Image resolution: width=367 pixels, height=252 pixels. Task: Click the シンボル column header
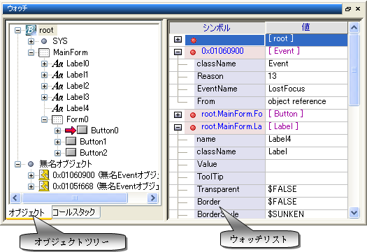(x=217, y=28)
